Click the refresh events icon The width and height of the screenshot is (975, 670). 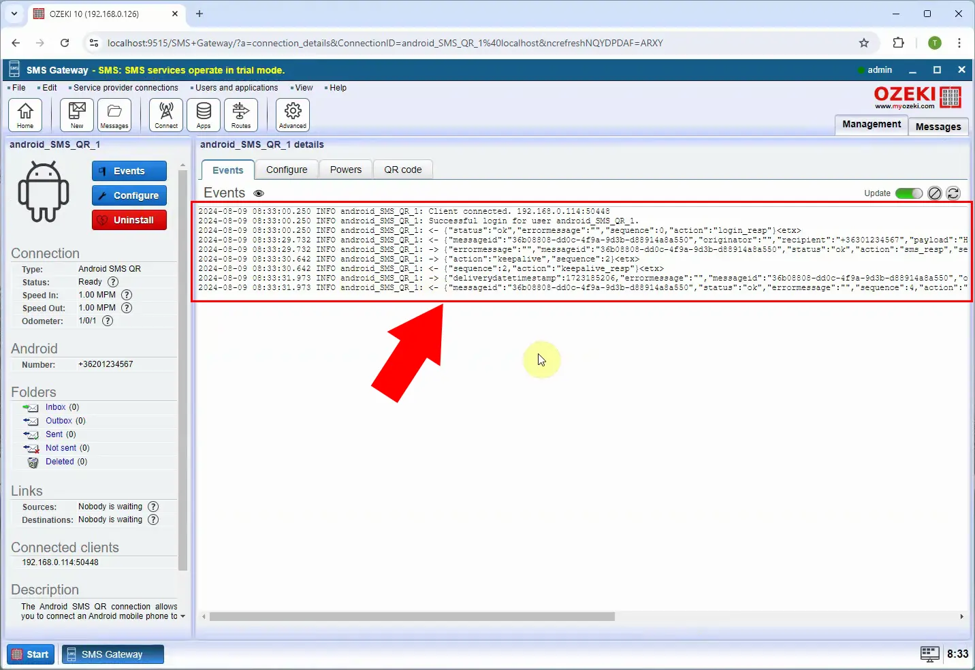953,193
